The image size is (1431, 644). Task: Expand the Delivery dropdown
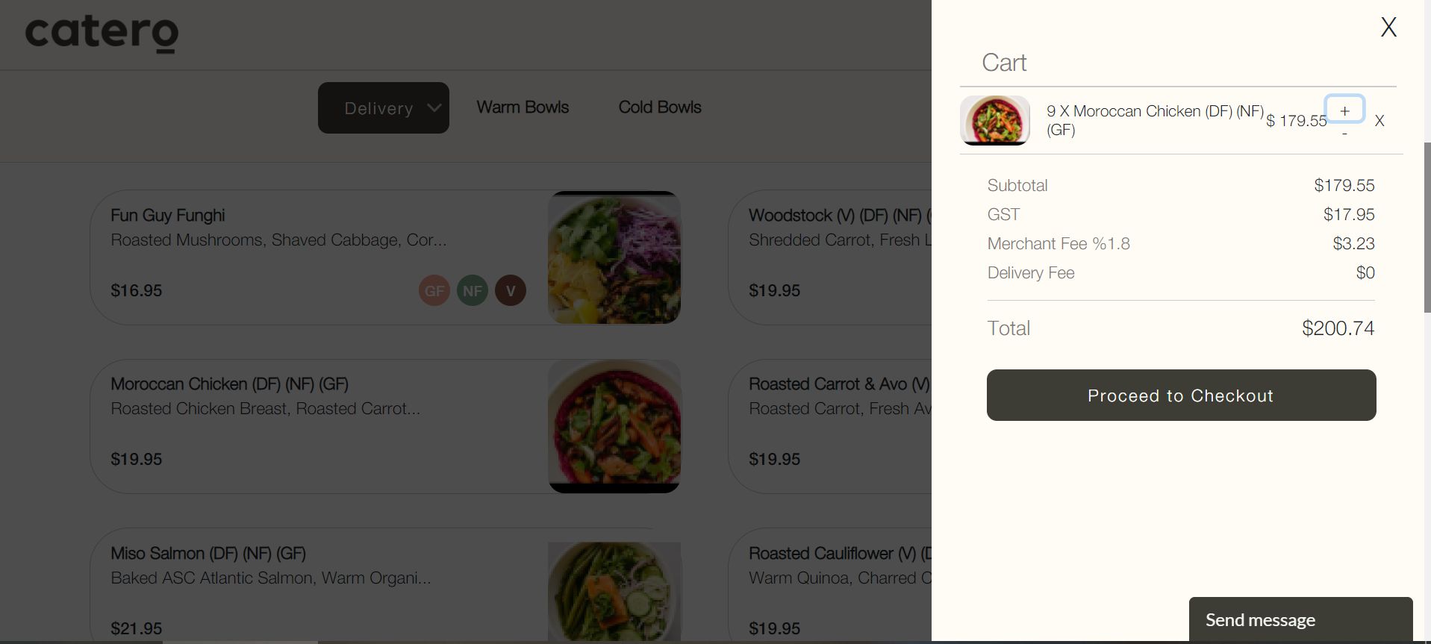(x=383, y=108)
